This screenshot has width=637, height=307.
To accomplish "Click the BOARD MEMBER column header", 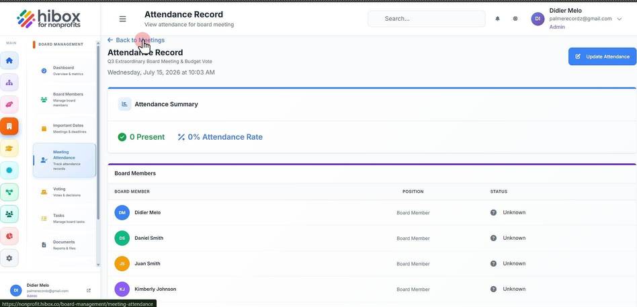I will point(132,191).
